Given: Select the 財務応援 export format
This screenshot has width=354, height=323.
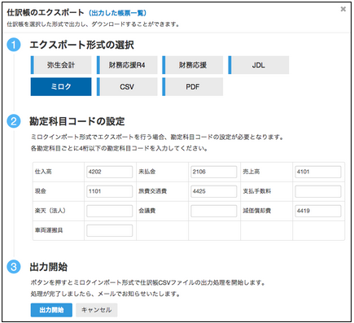Looking at the screenshot, I should click(193, 65).
